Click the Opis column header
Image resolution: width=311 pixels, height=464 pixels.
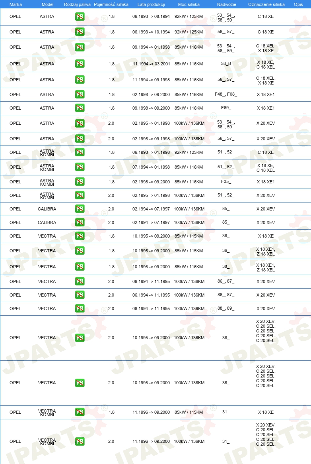(298, 4)
